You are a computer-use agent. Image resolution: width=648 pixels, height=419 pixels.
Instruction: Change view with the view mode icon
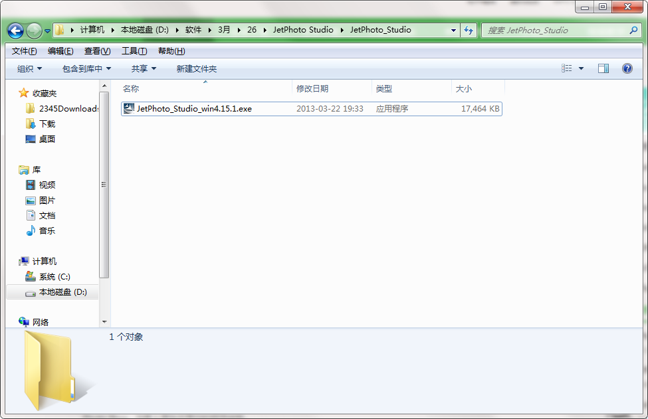(x=567, y=68)
